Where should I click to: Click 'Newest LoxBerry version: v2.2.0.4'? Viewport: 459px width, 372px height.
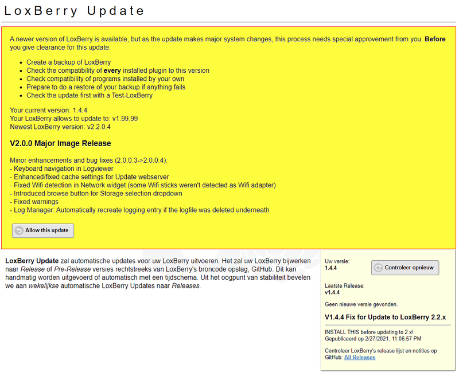60,127
